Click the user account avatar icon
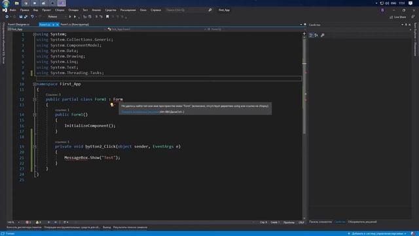 tap(382, 10)
